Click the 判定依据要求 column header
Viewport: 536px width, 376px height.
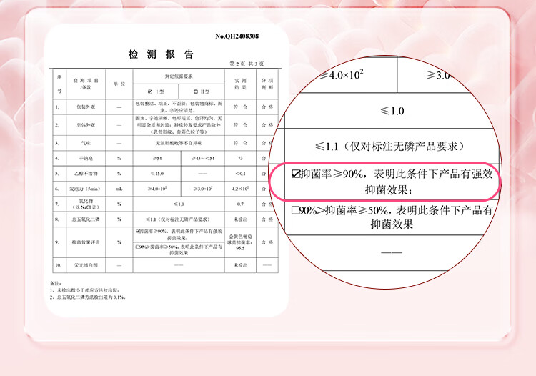(x=179, y=76)
